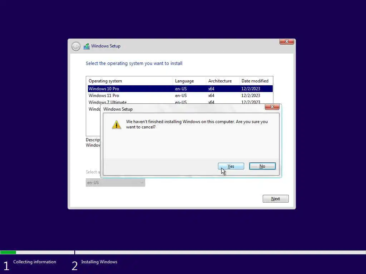Click the Date modified column header
The width and height of the screenshot is (366, 274).
[x=256, y=81]
